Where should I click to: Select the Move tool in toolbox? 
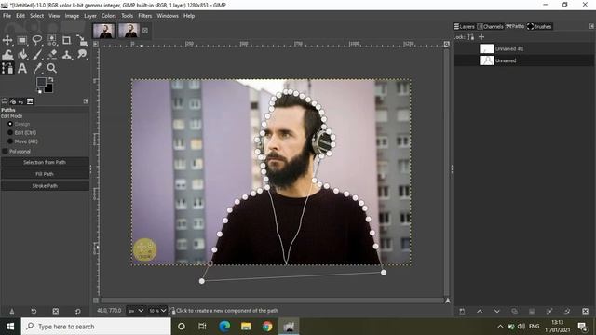click(x=7, y=40)
